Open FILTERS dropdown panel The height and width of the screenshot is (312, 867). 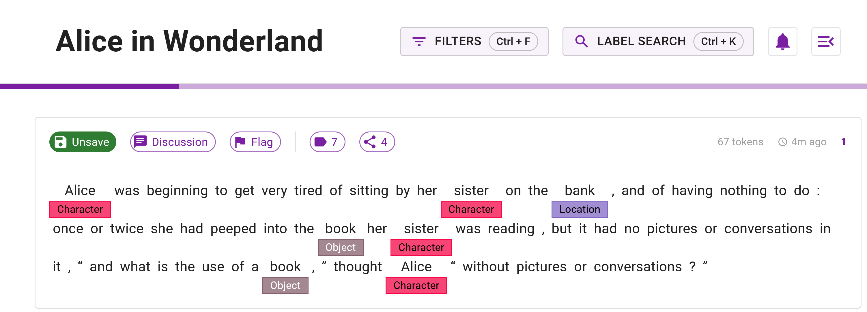point(472,41)
